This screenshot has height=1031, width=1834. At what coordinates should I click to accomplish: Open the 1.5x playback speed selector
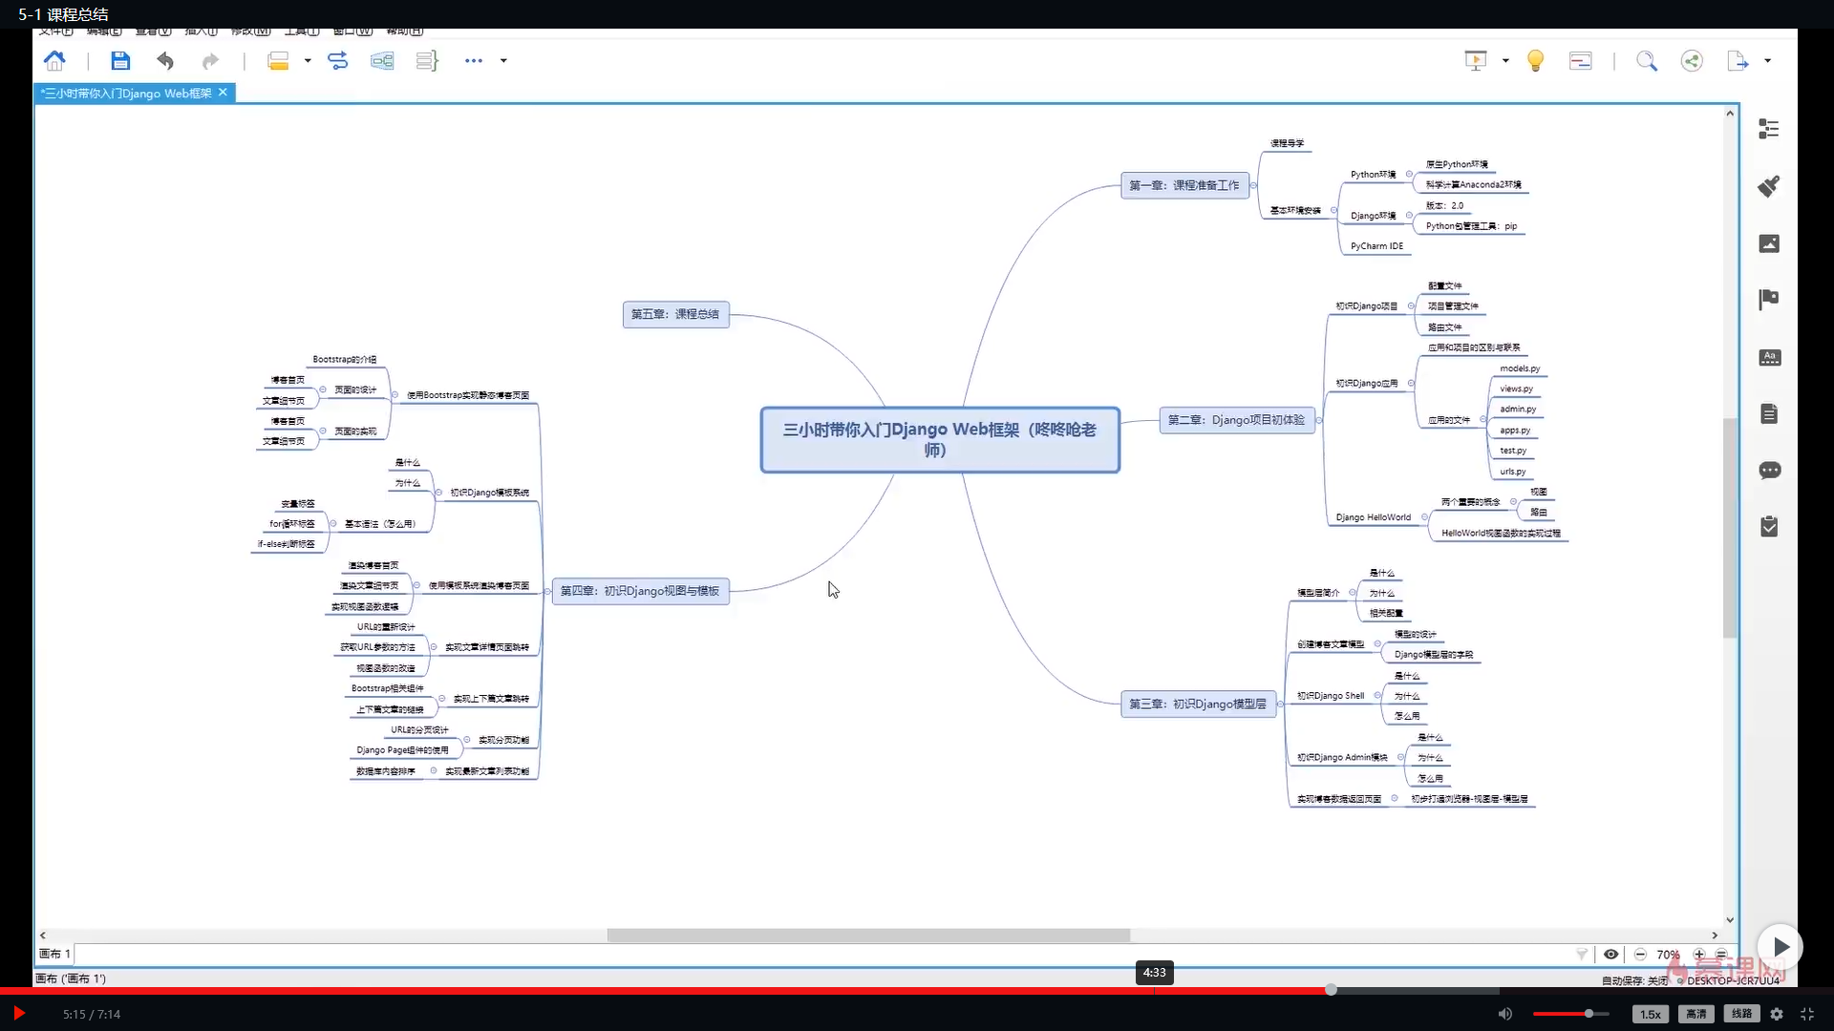(x=1651, y=1014)
